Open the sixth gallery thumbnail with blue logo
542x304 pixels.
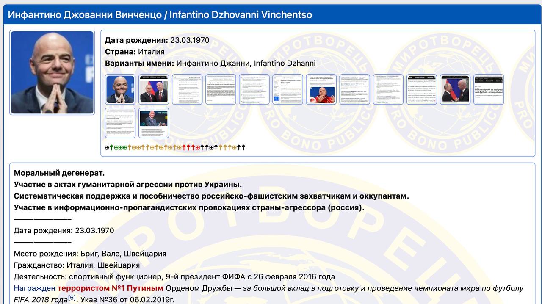tap(288, 89)
